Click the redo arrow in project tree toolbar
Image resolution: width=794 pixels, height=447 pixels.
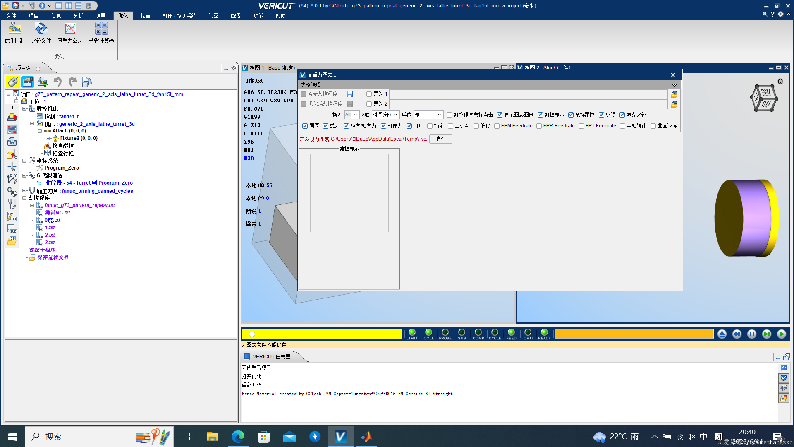click(72, 82)
